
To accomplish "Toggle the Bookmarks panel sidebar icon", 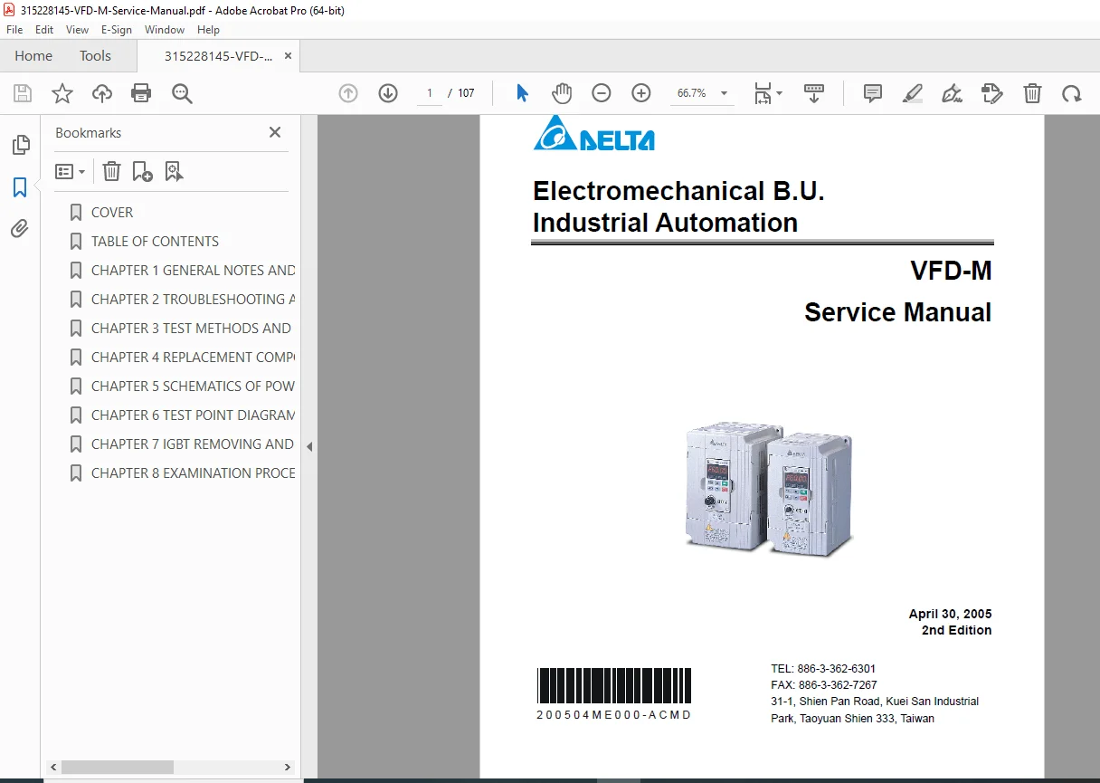I will (20, 187).
